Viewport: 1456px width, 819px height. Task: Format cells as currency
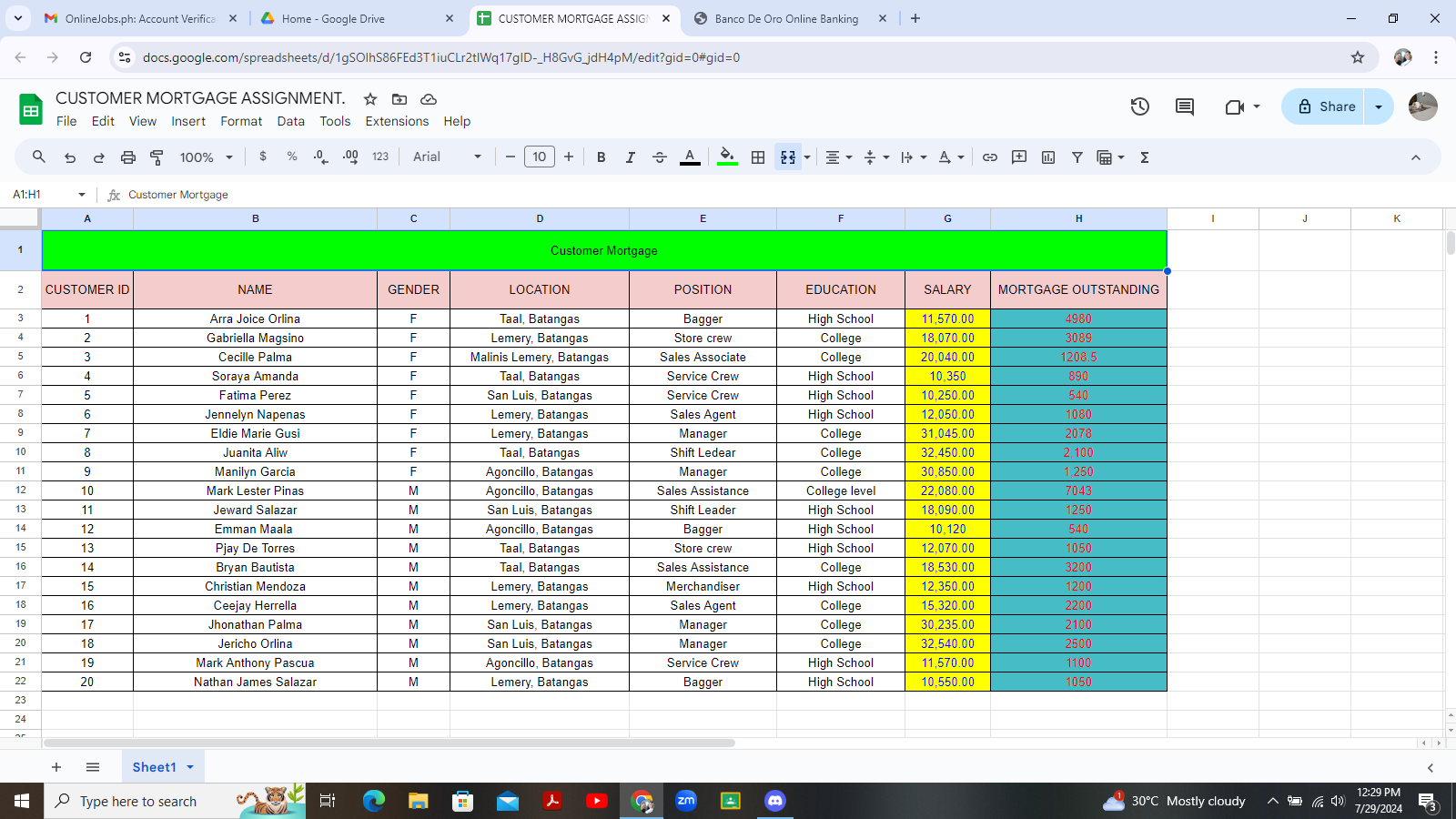point(263,157)
